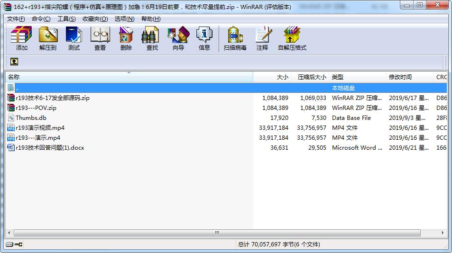Sort by 大小 column header
The image size is (452, 253).
272,77
